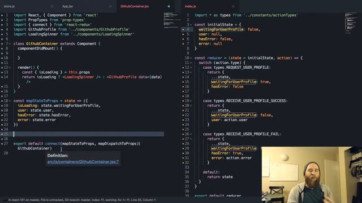Screen dimensions: 362x203
Task: Click 'error: action.error' on line 31
Action: (231, 158)
